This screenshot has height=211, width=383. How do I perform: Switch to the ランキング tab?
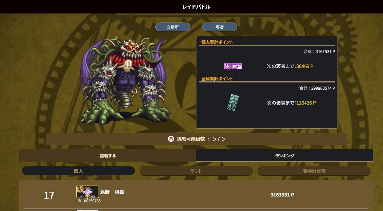pos(284,156)
